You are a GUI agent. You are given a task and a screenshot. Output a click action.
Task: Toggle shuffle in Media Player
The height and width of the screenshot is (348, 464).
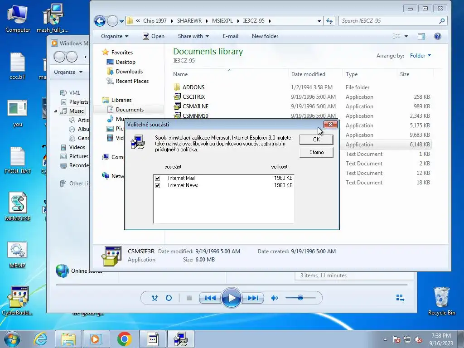(155, 298)
